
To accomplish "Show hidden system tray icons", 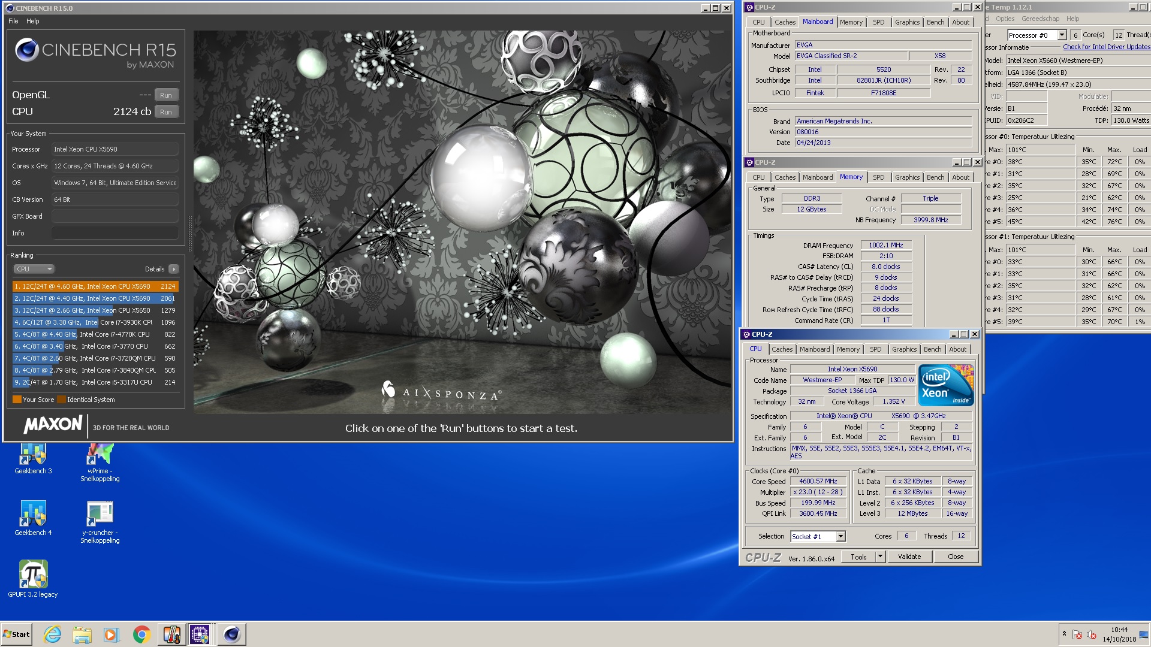I will pos(1064,634).
